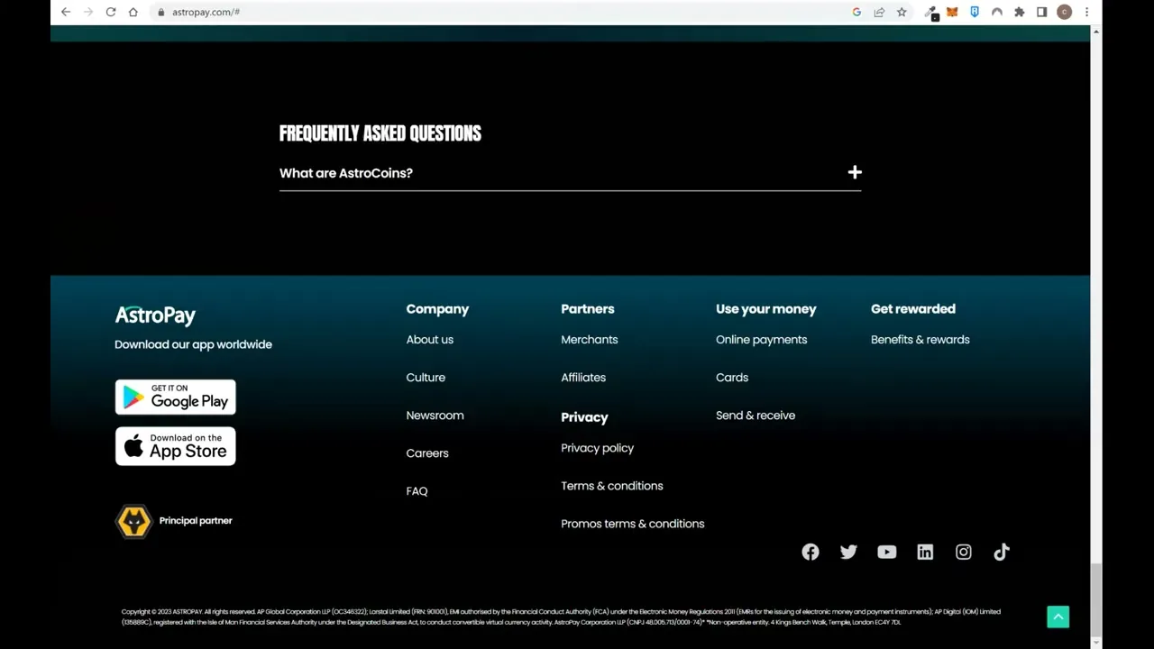The width and height of the screenshot is (1154, 649).
Task: Click the page vertical scrollbar thumb
Action: [1095, 599]
